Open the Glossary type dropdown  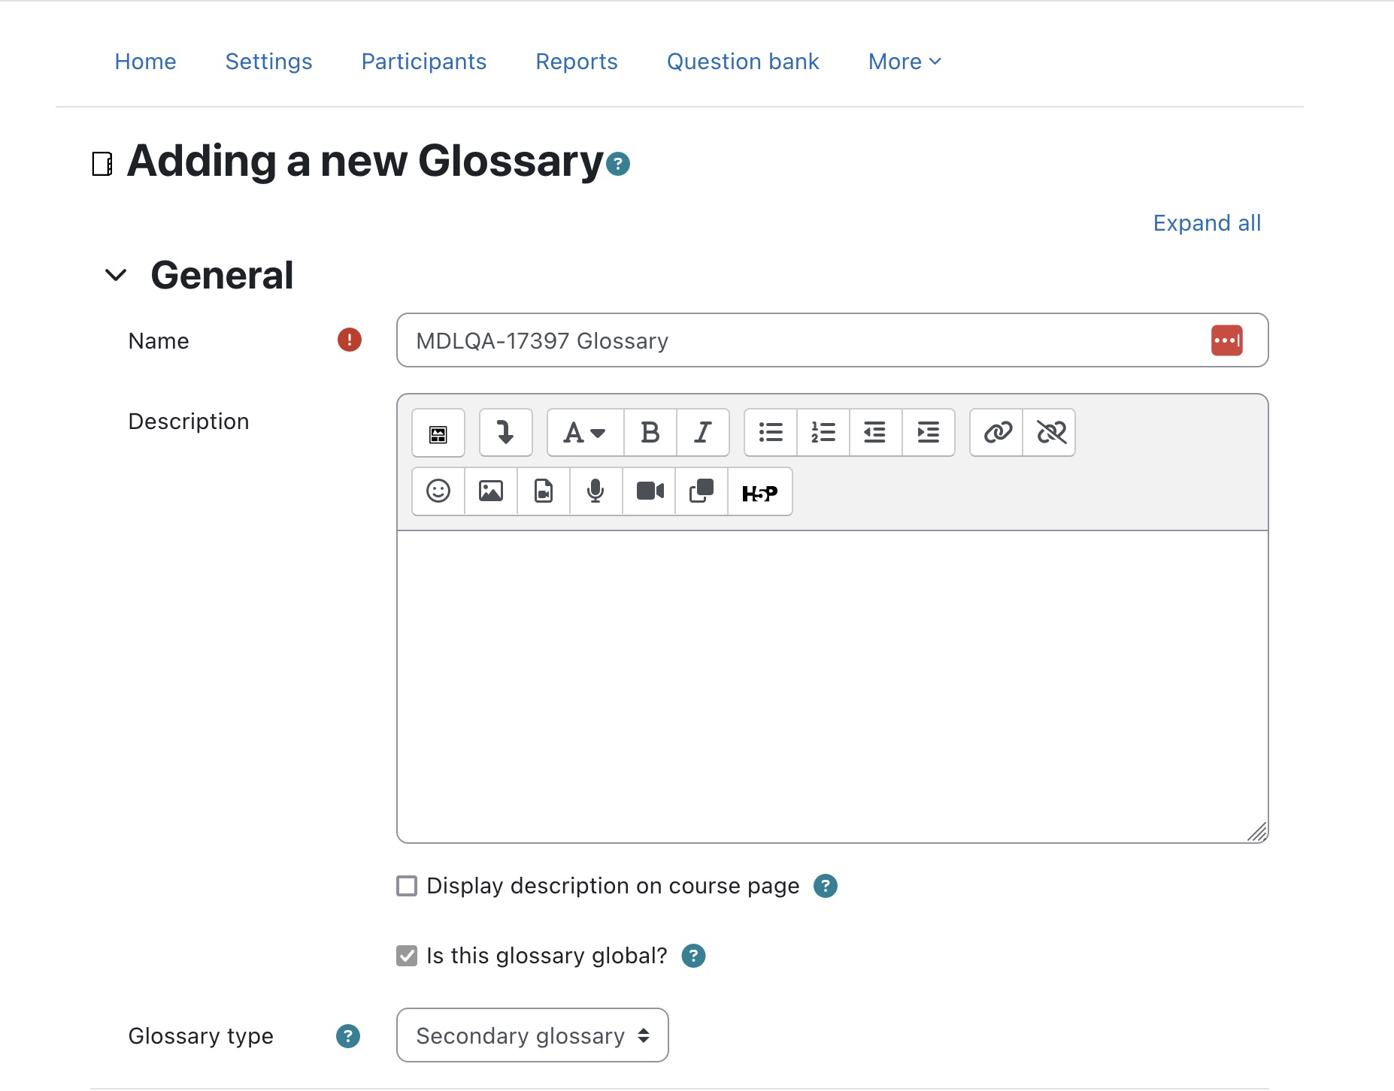tap(532, 1035)
